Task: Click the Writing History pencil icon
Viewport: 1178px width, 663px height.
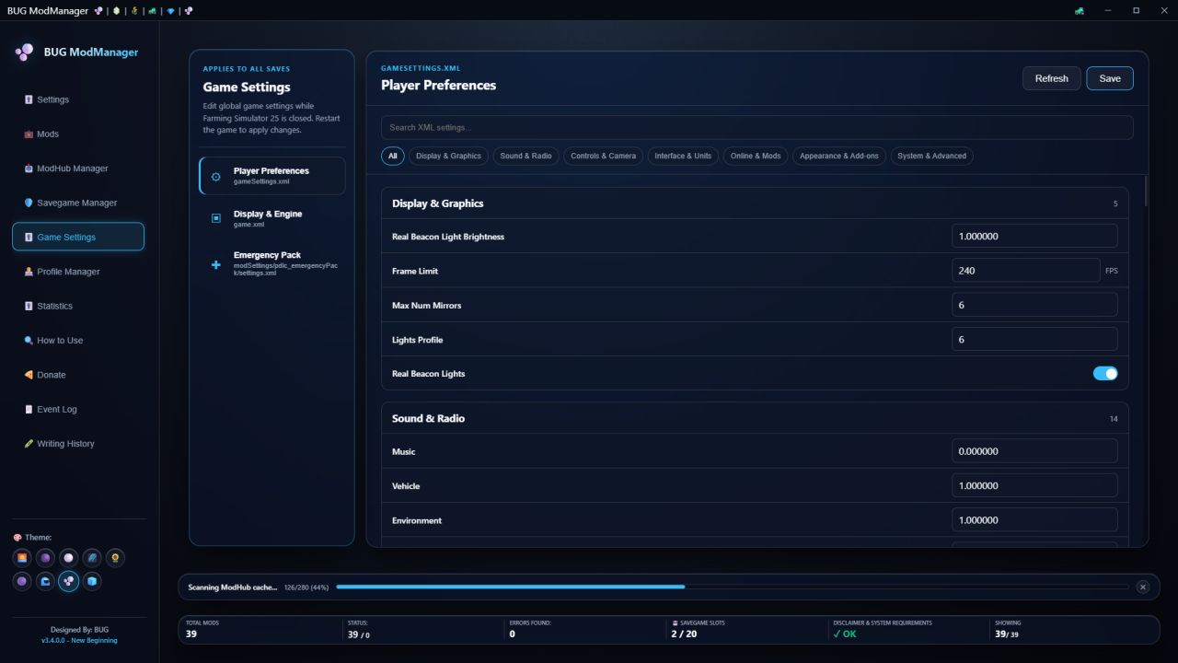Action: tap(29, 444)
